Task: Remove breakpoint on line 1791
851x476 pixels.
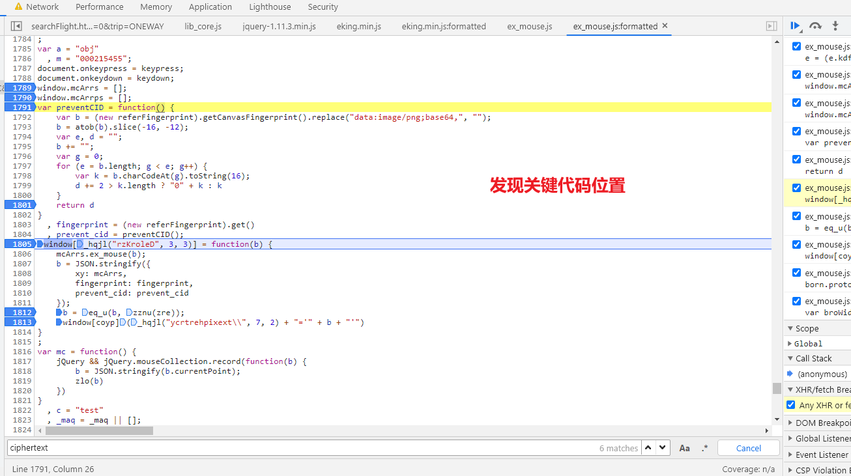Action: [x=20, y=107]
